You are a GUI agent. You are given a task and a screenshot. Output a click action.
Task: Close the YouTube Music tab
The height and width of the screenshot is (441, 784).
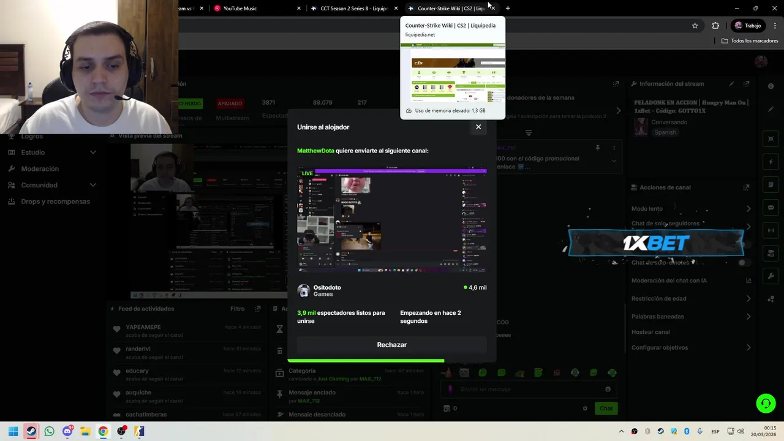[299, 9]
